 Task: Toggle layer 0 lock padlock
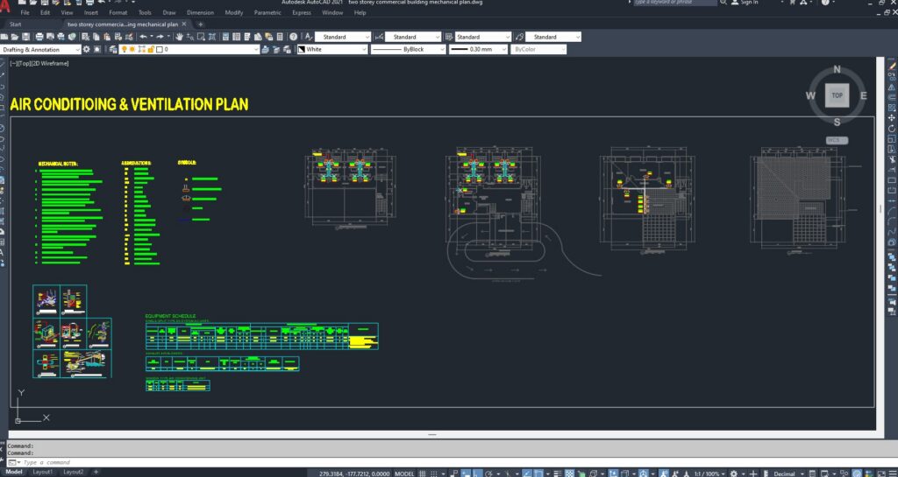[x=151, y=49]
